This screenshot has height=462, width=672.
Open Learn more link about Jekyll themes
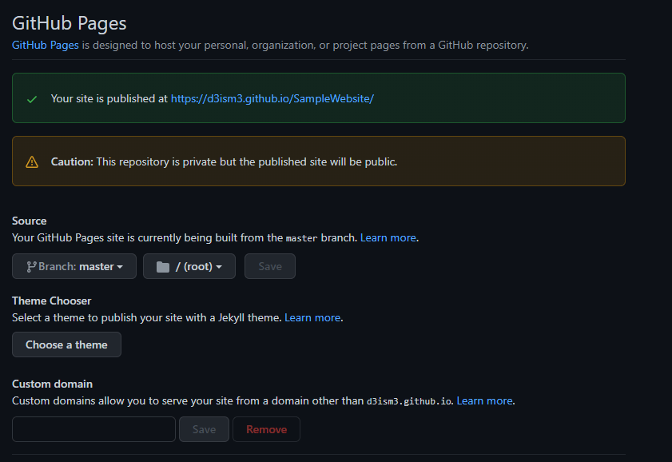[312, 317]
